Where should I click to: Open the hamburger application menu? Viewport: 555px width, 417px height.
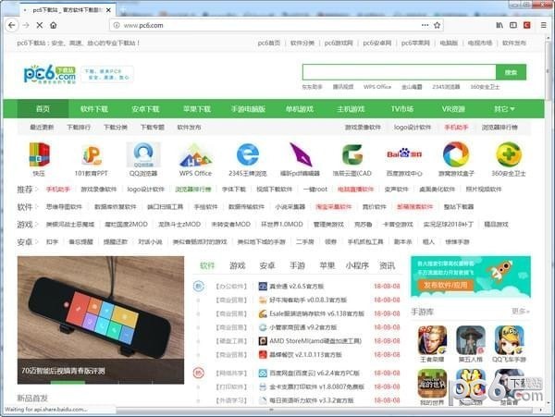tap(544, 25)
